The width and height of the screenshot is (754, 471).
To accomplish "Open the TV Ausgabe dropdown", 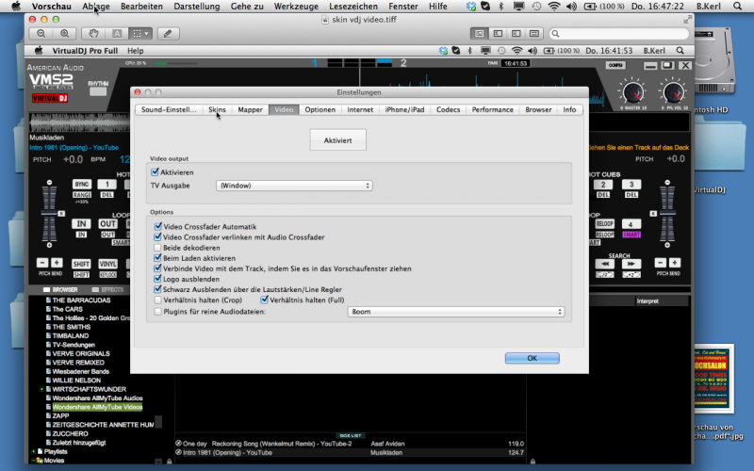I will pos(293,186).
